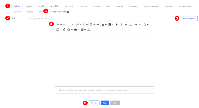
Task: Open the Paragraph style dropdown
Action: coord(65,25)
